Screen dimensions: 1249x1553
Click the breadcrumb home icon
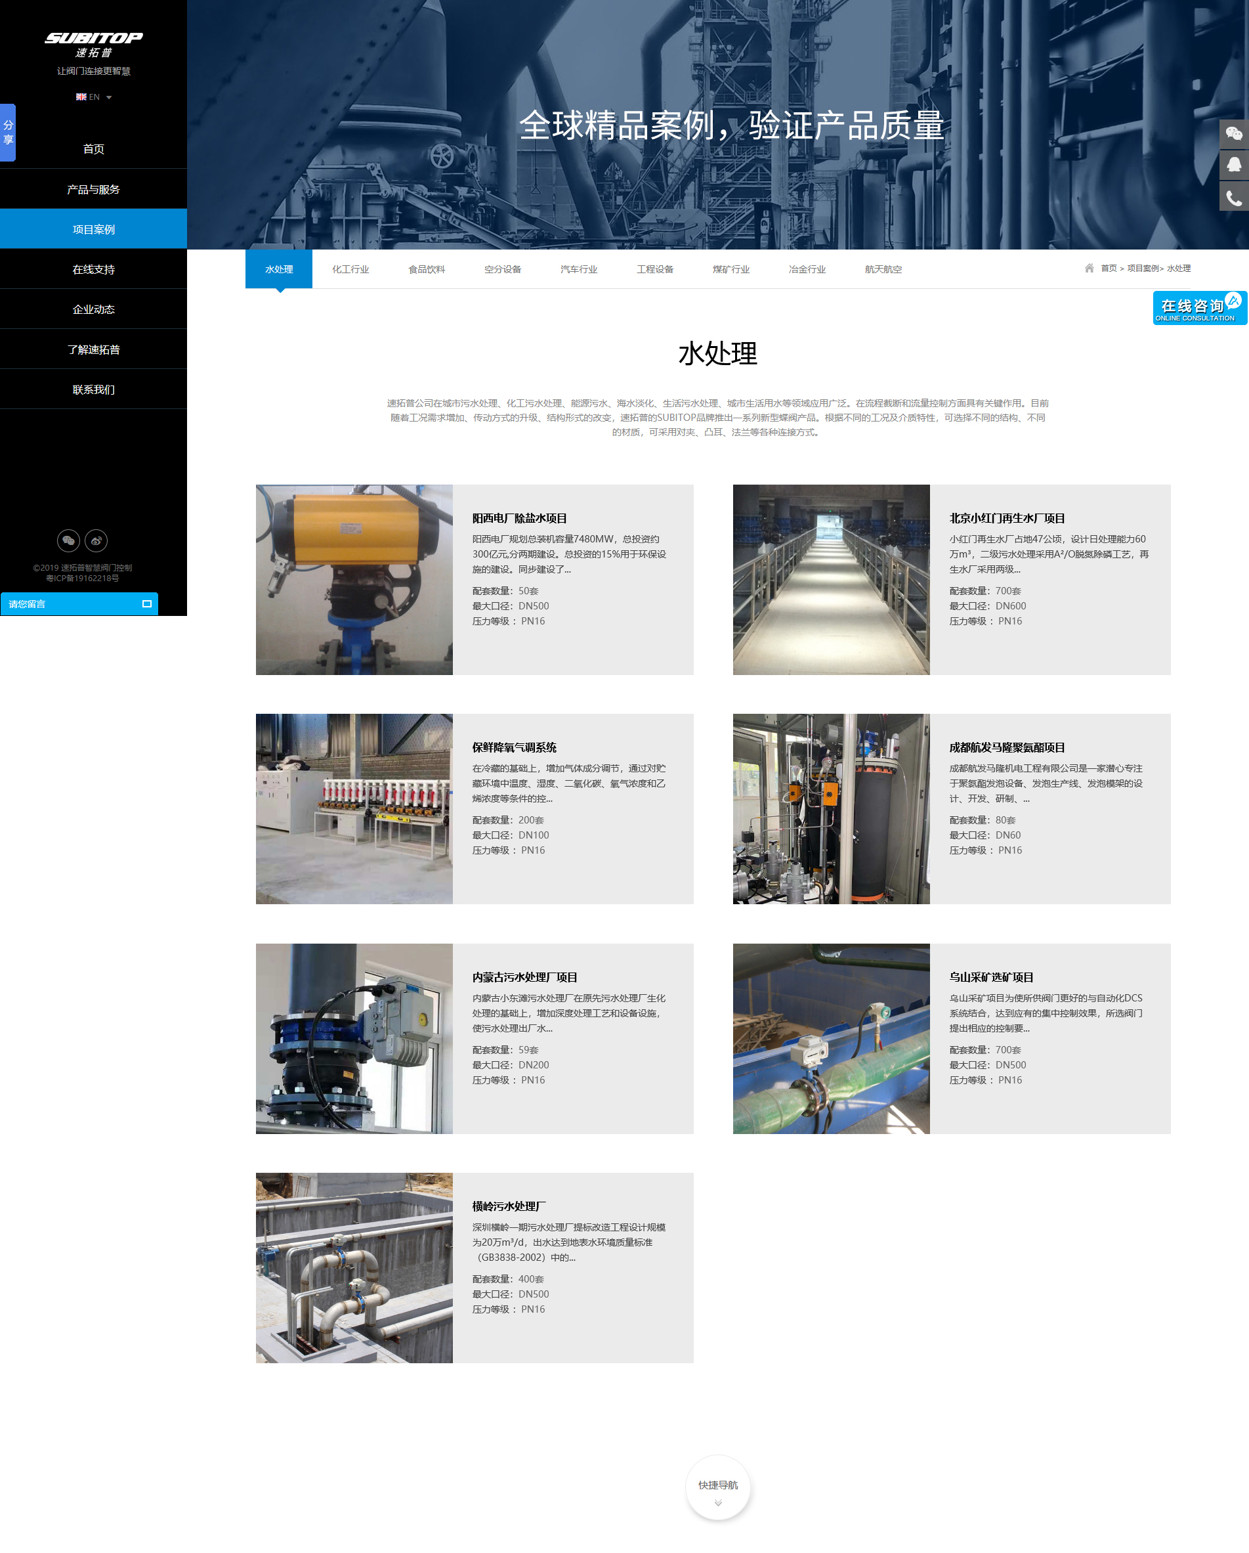[1088, 268]
